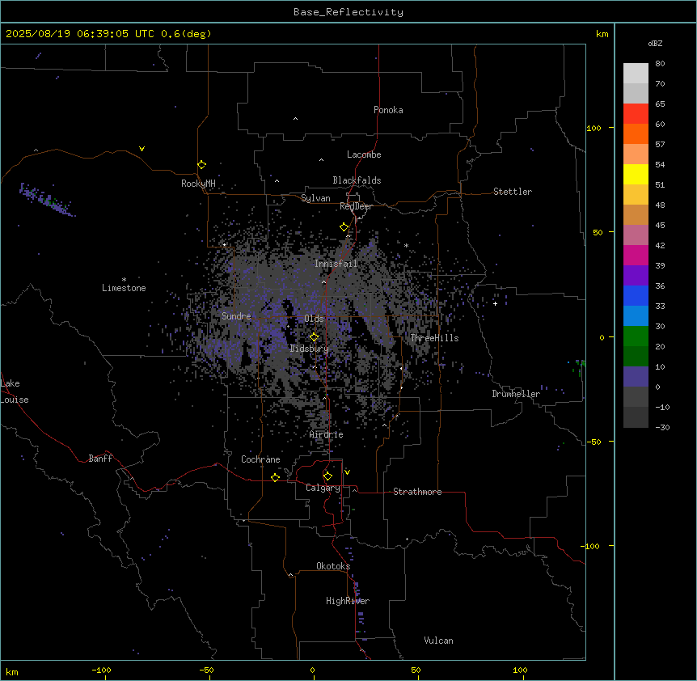Image resolution: width=697 pixels, height=681 pixels.
Task: Click the yellow V marker east of Calgary diamond
Action: point(347,472)
